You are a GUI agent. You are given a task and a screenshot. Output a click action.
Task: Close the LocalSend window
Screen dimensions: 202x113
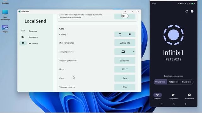pyautogui.click(x=138, y=11)
